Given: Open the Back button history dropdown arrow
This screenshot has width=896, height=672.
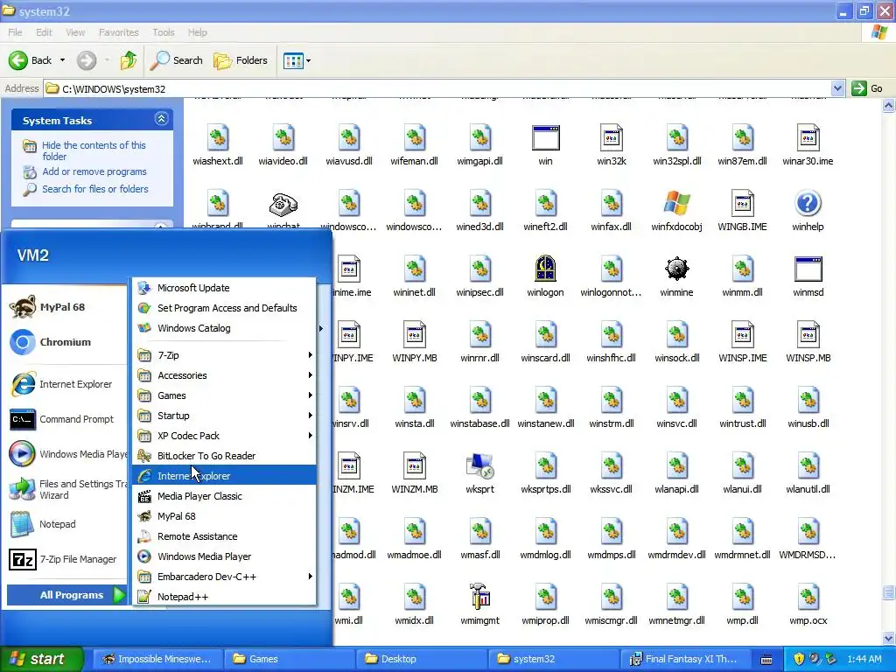Looking at the screenshot, I should click(62, 60).
